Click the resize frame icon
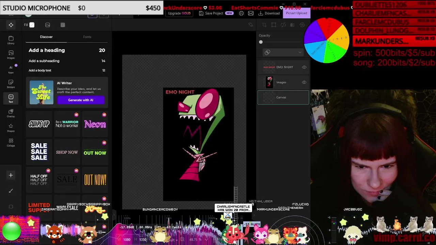The height and width of the screenshot is (245, 436). click(274, 25)
